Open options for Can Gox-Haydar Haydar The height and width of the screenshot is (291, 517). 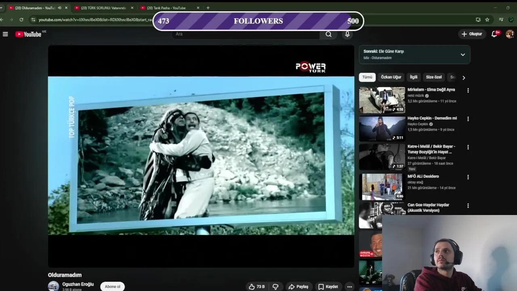coord(468,206)
